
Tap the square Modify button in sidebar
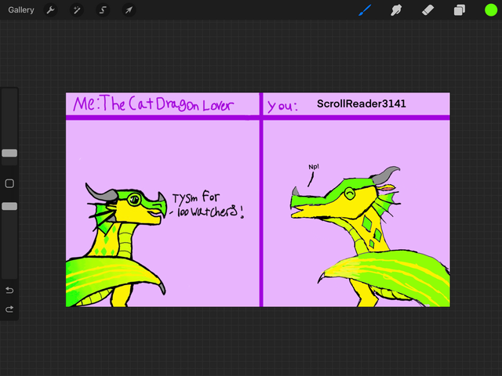coord(9,183)
